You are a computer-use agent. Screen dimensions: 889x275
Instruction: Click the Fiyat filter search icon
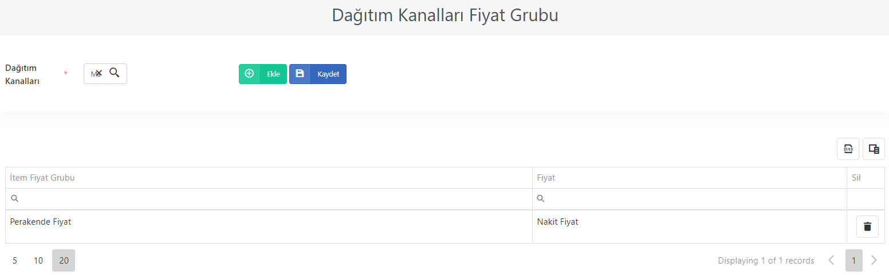click(x=541, y=199)
